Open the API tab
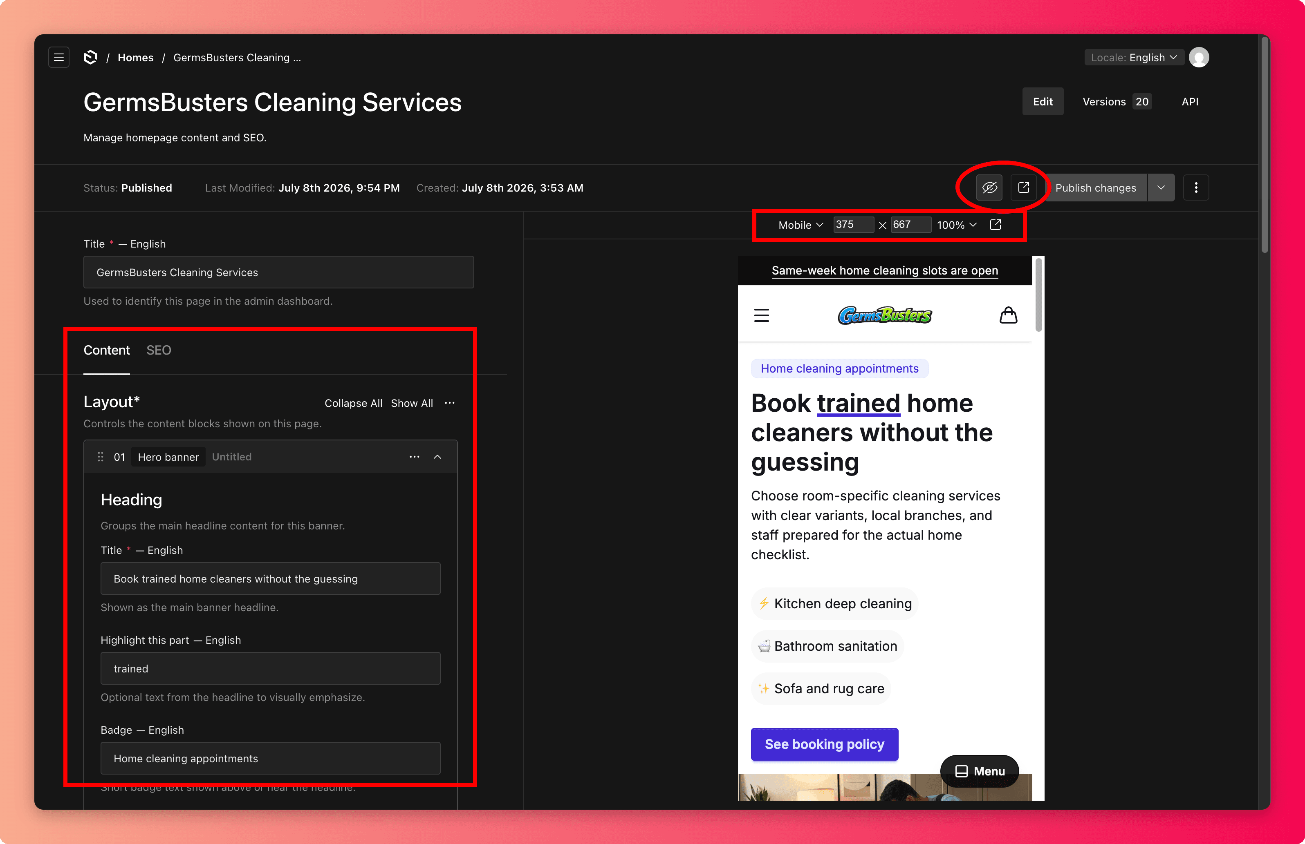The height and width of the screenshot is (844, 1305). (1189, 101)
